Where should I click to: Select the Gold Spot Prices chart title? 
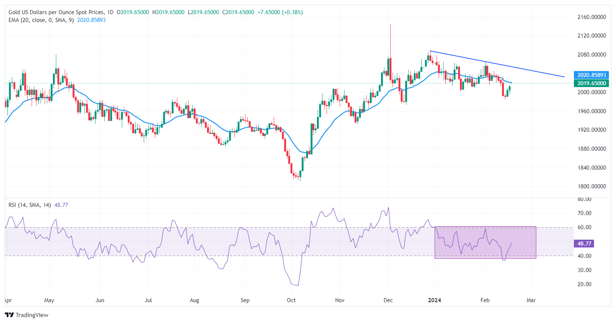point(56,12)
